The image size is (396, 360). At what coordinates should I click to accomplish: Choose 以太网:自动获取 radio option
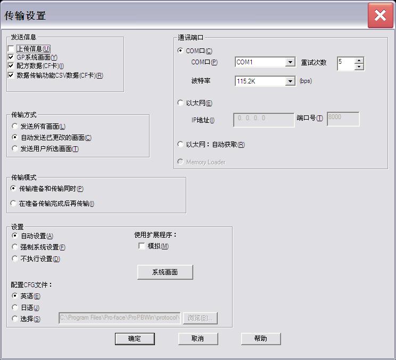point(181,144)
